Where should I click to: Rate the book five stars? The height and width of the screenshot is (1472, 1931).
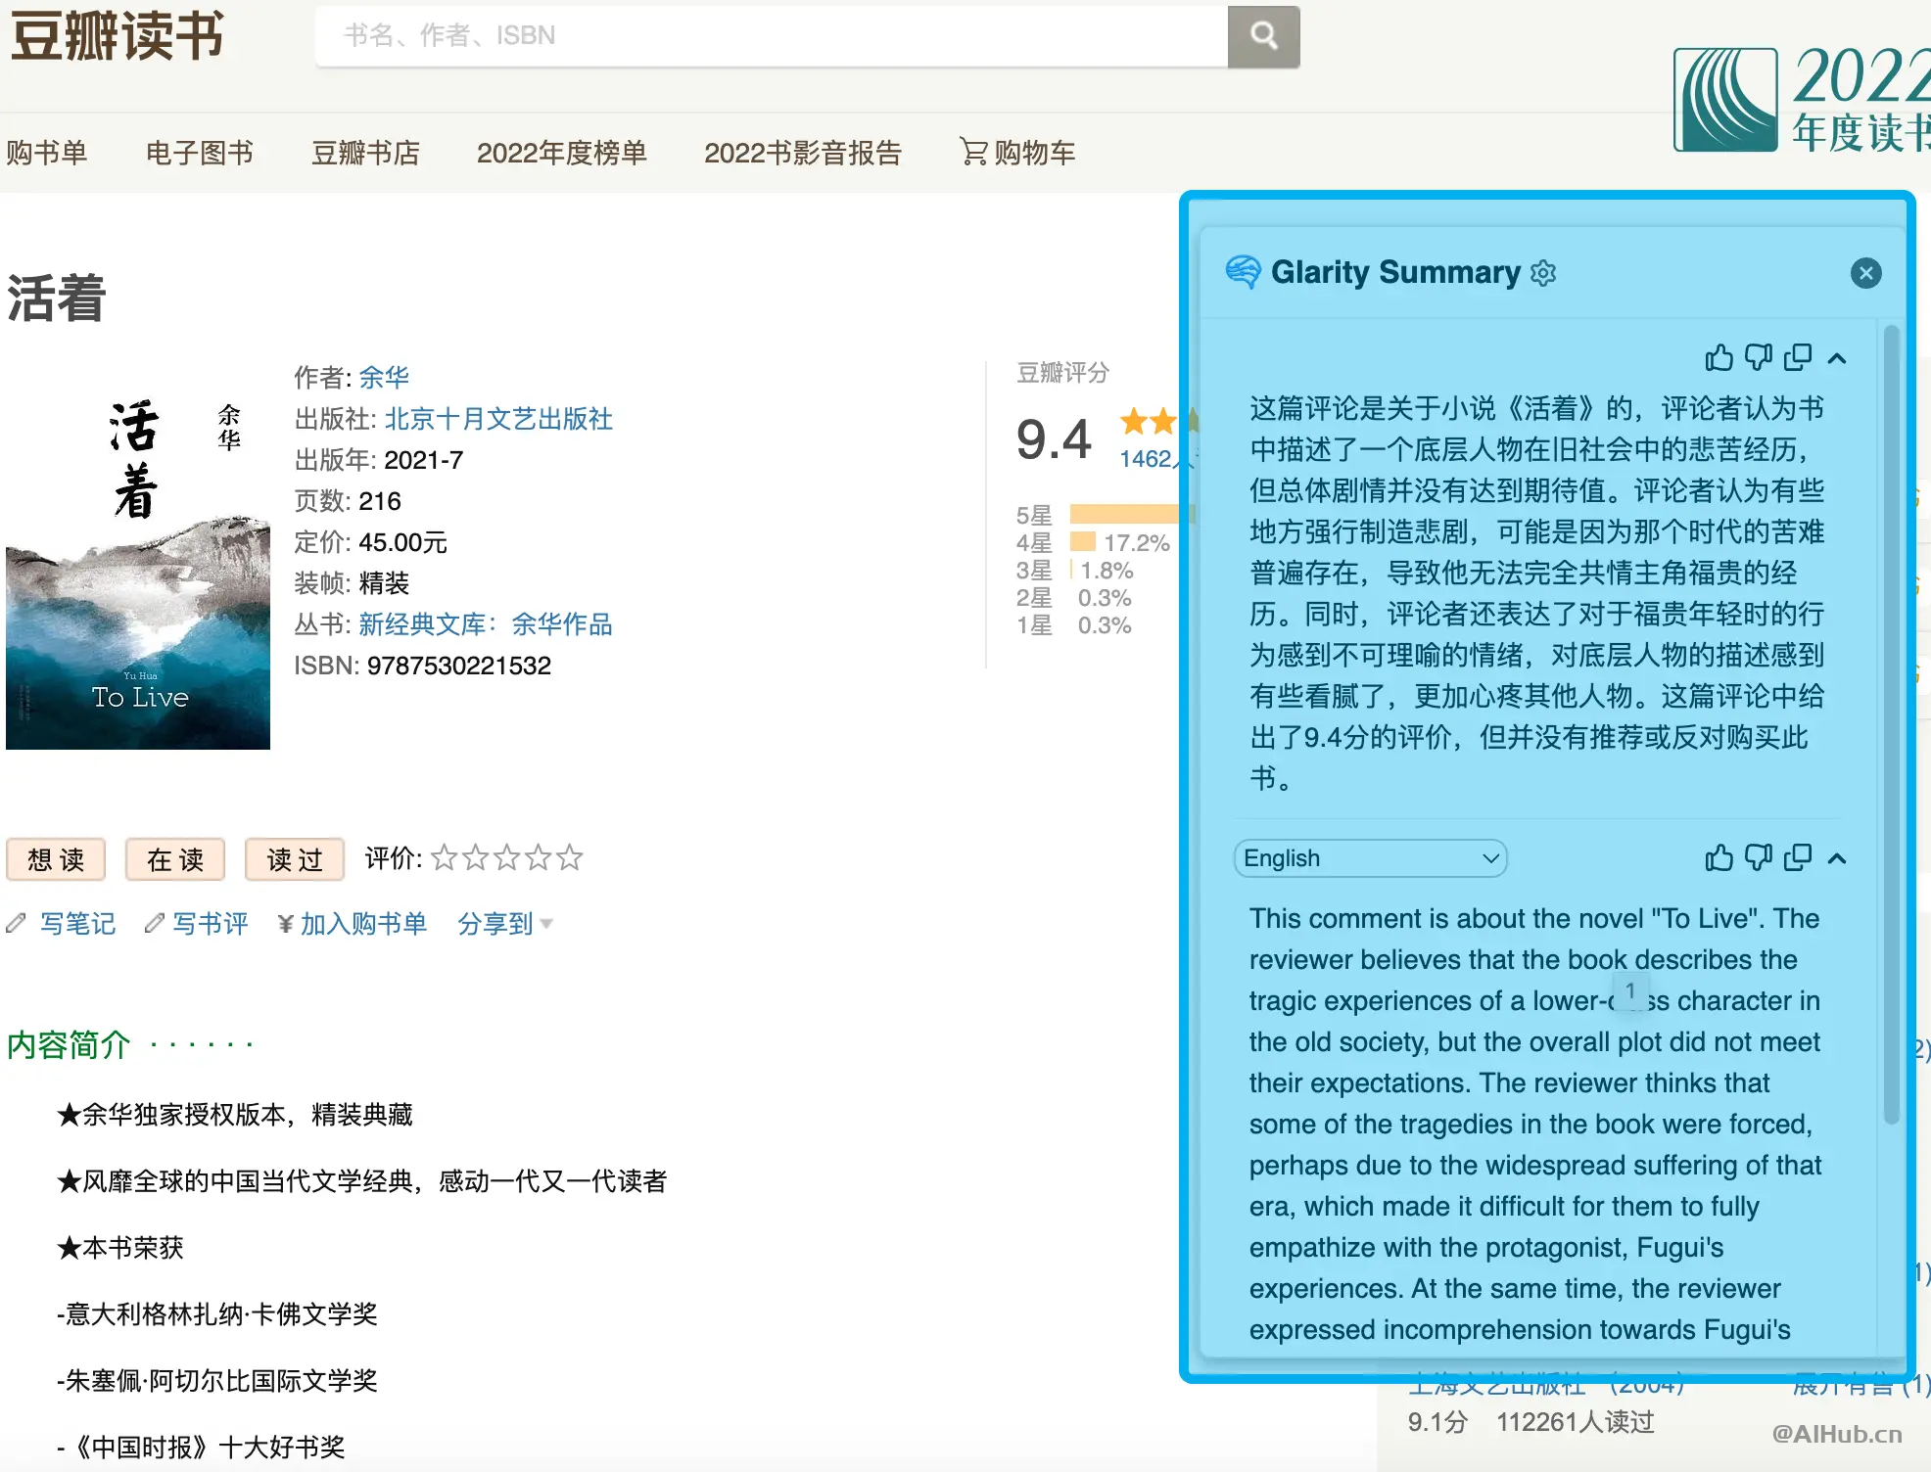point(570,858)
